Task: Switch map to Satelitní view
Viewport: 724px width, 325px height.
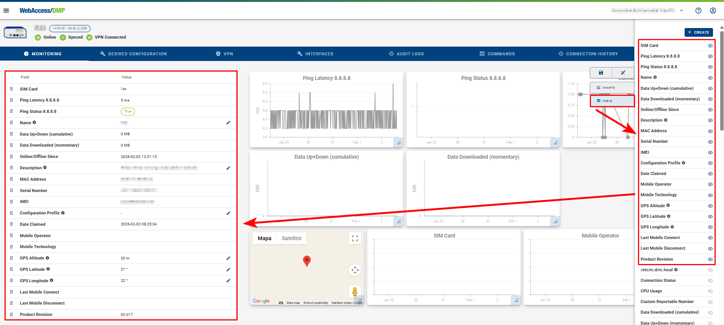Action: pyautogui.click(x=291, y=238)
